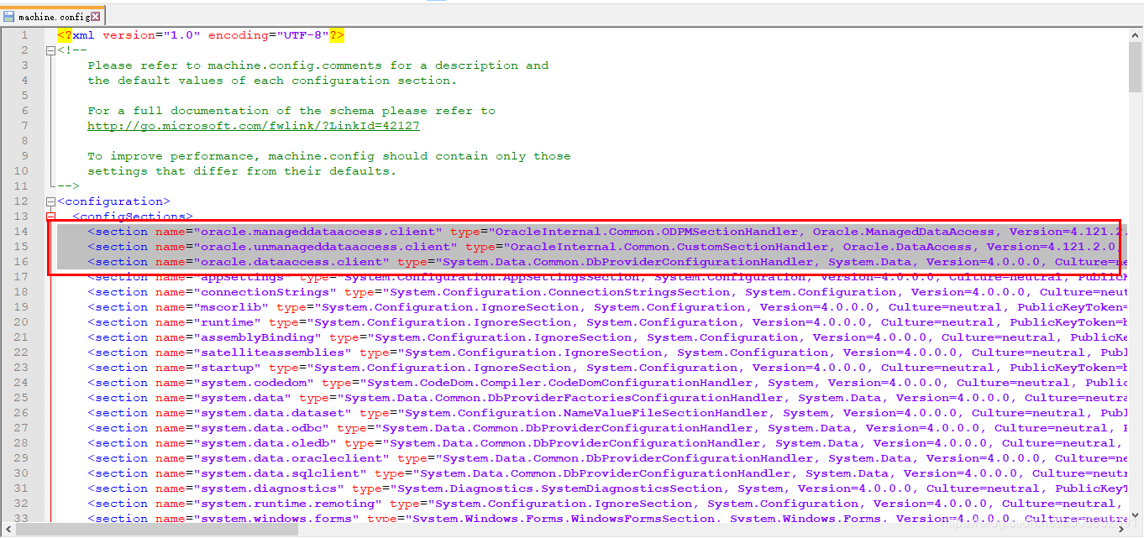Click the system.codedom section name
1144x538 pixels.
(254, 383)
